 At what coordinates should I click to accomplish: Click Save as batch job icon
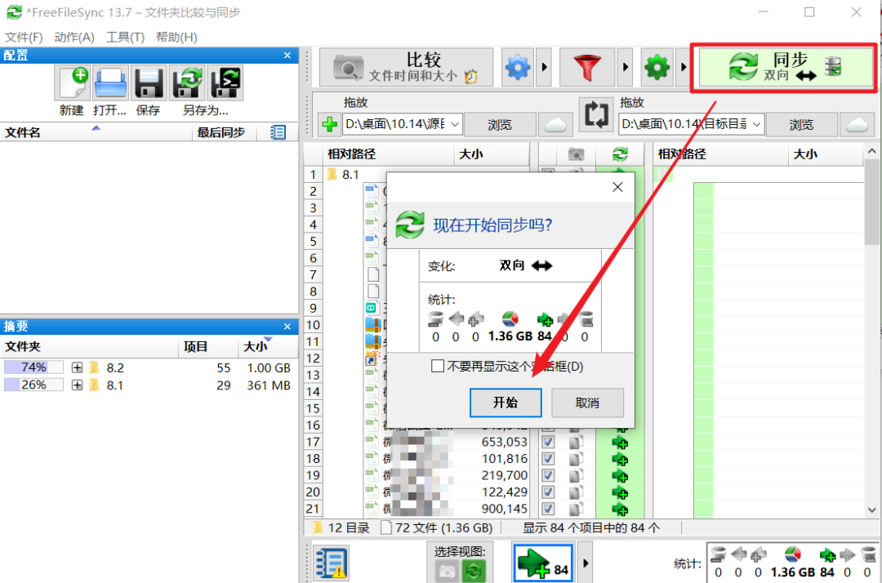coord(225,83)
